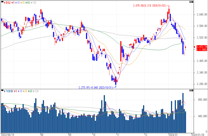This screenshot has height=136, width=208.
Task: Select volume panel 60-day average legend
Action: click(x=31, y=91)
